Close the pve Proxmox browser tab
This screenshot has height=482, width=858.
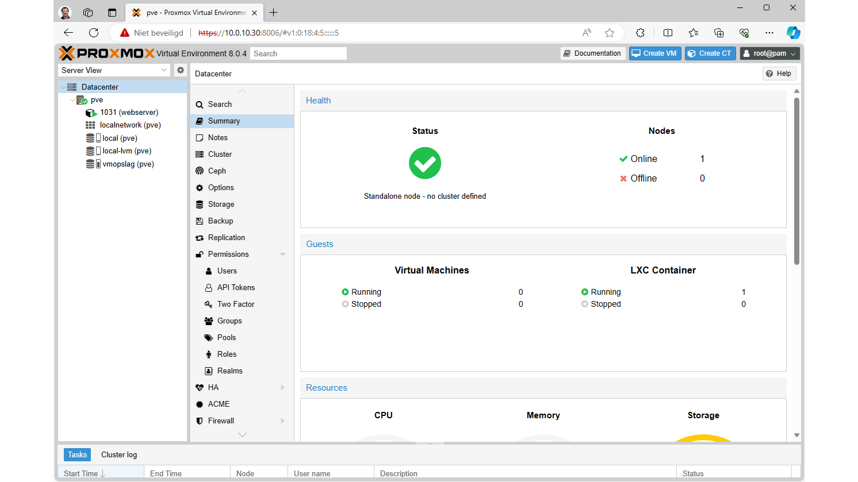pos(254,13)
